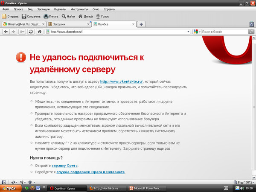
Task: Switch to Firefox vkontakte.ru taskbar button
Action: coord(107,188)
